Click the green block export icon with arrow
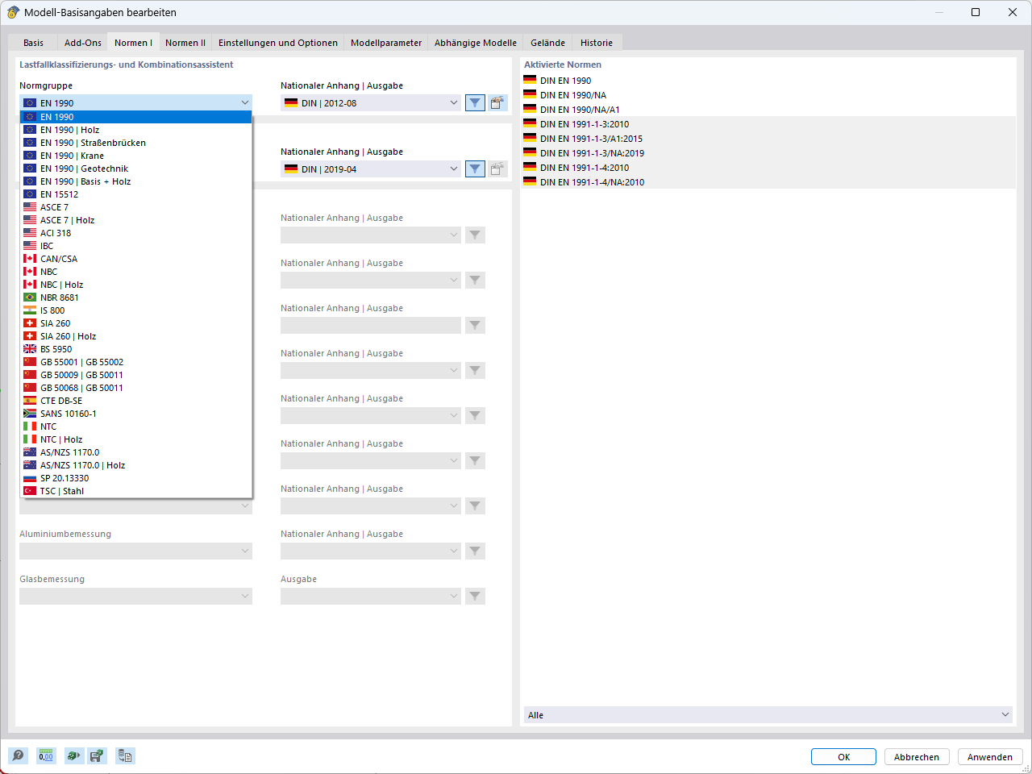The width and height of the screenshot is (1032, 774). pos(72,755)
